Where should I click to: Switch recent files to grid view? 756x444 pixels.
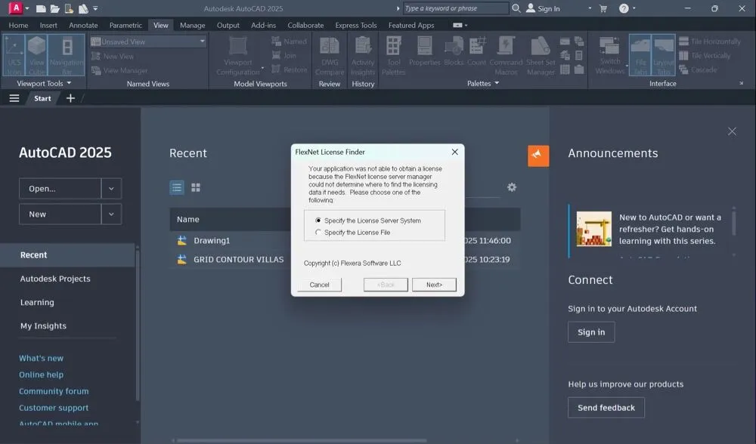[195, 187]
